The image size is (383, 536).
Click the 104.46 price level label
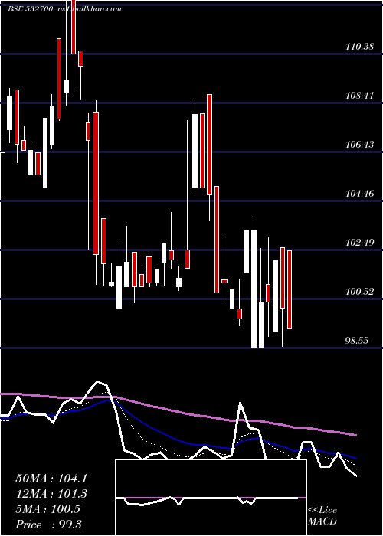click(360, 194)
